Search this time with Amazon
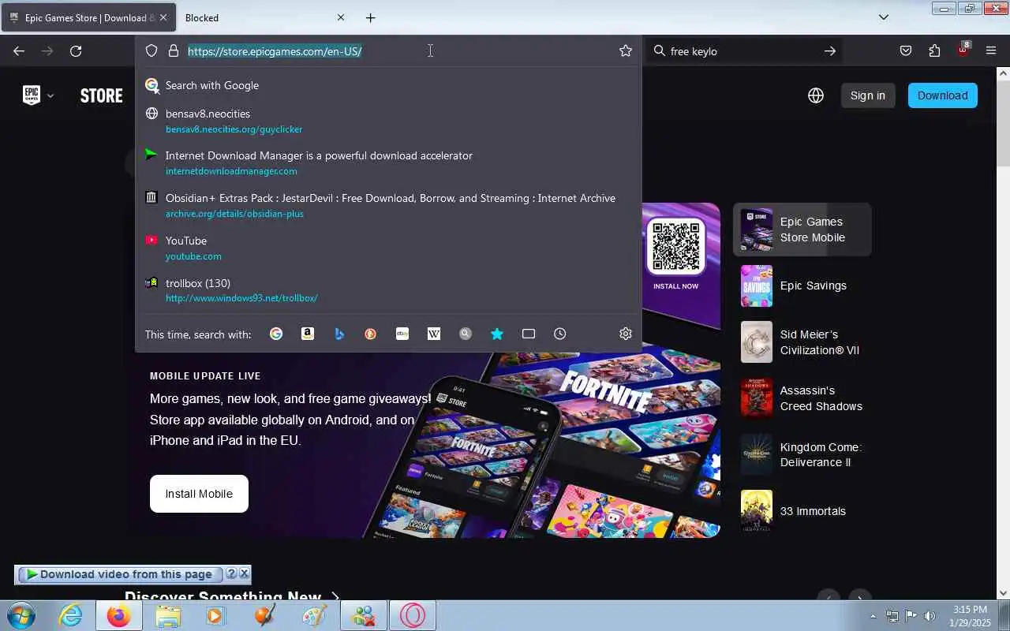The image size is (1010, 631). coord(308,334)
